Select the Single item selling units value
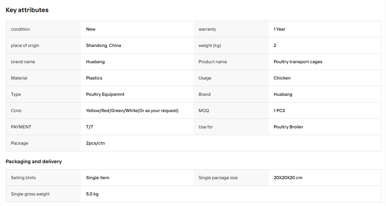386x206 pixels. (x=98, y=178)
